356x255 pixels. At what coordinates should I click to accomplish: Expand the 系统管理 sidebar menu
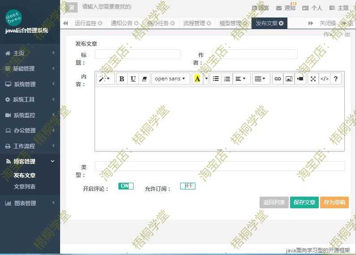[x=30, y=84]
